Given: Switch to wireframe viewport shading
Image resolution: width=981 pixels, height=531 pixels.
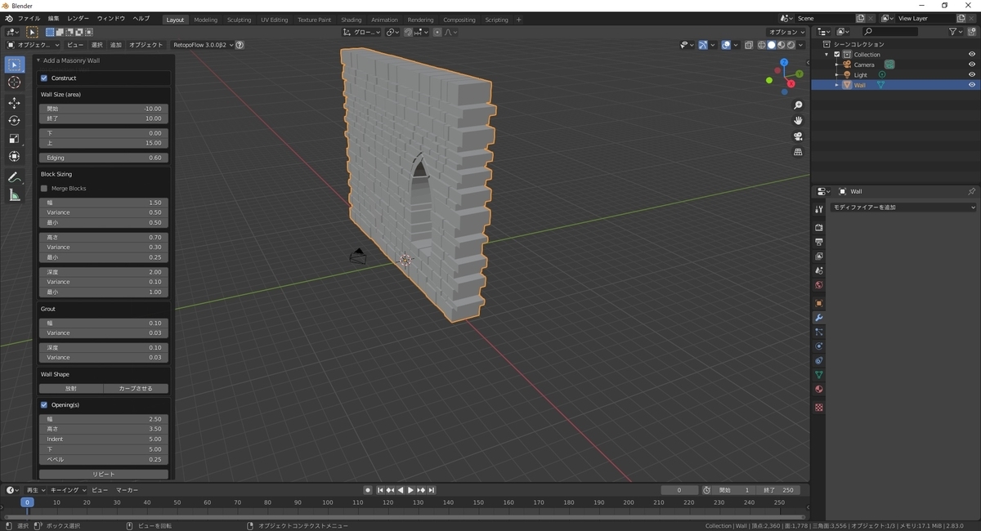Looking at the screenshot, I should 762,45.
